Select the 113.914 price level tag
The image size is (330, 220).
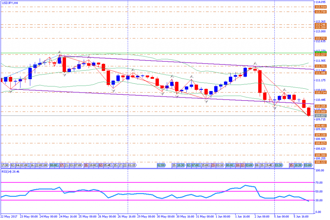[320, 7]
